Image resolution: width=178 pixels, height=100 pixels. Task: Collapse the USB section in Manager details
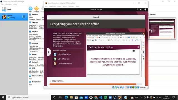pyautogui.click(x=34, y=68)
